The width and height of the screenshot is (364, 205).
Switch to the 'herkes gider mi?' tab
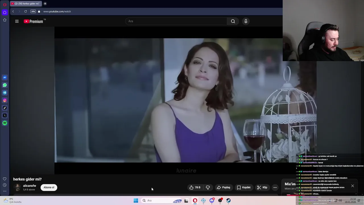tap(26, 4)
